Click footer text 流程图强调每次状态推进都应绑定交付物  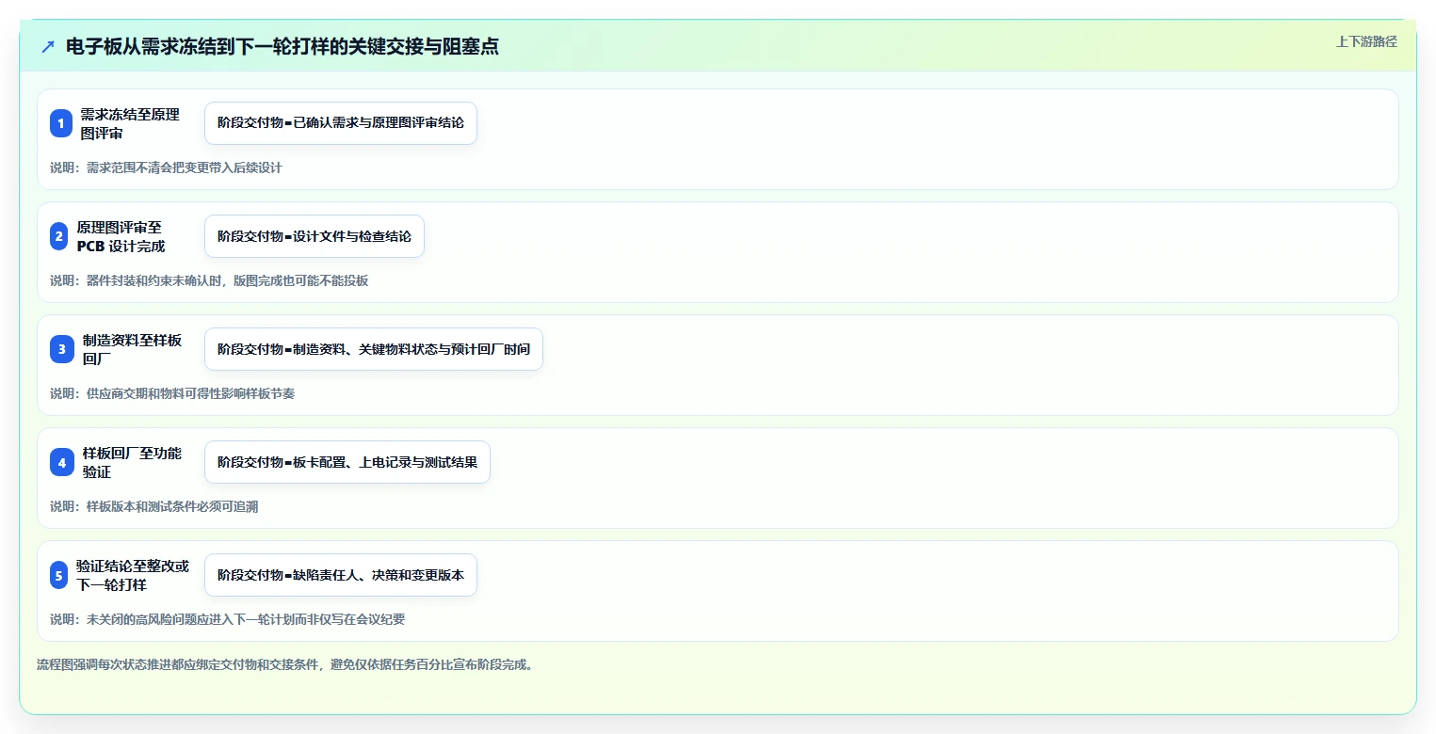tap(285, 664)
